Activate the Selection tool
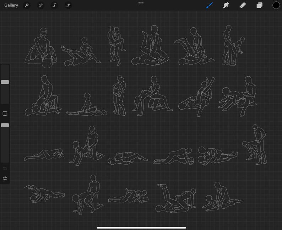The width and height of the screenshot is (282, 230). click(x=54, y=5)
